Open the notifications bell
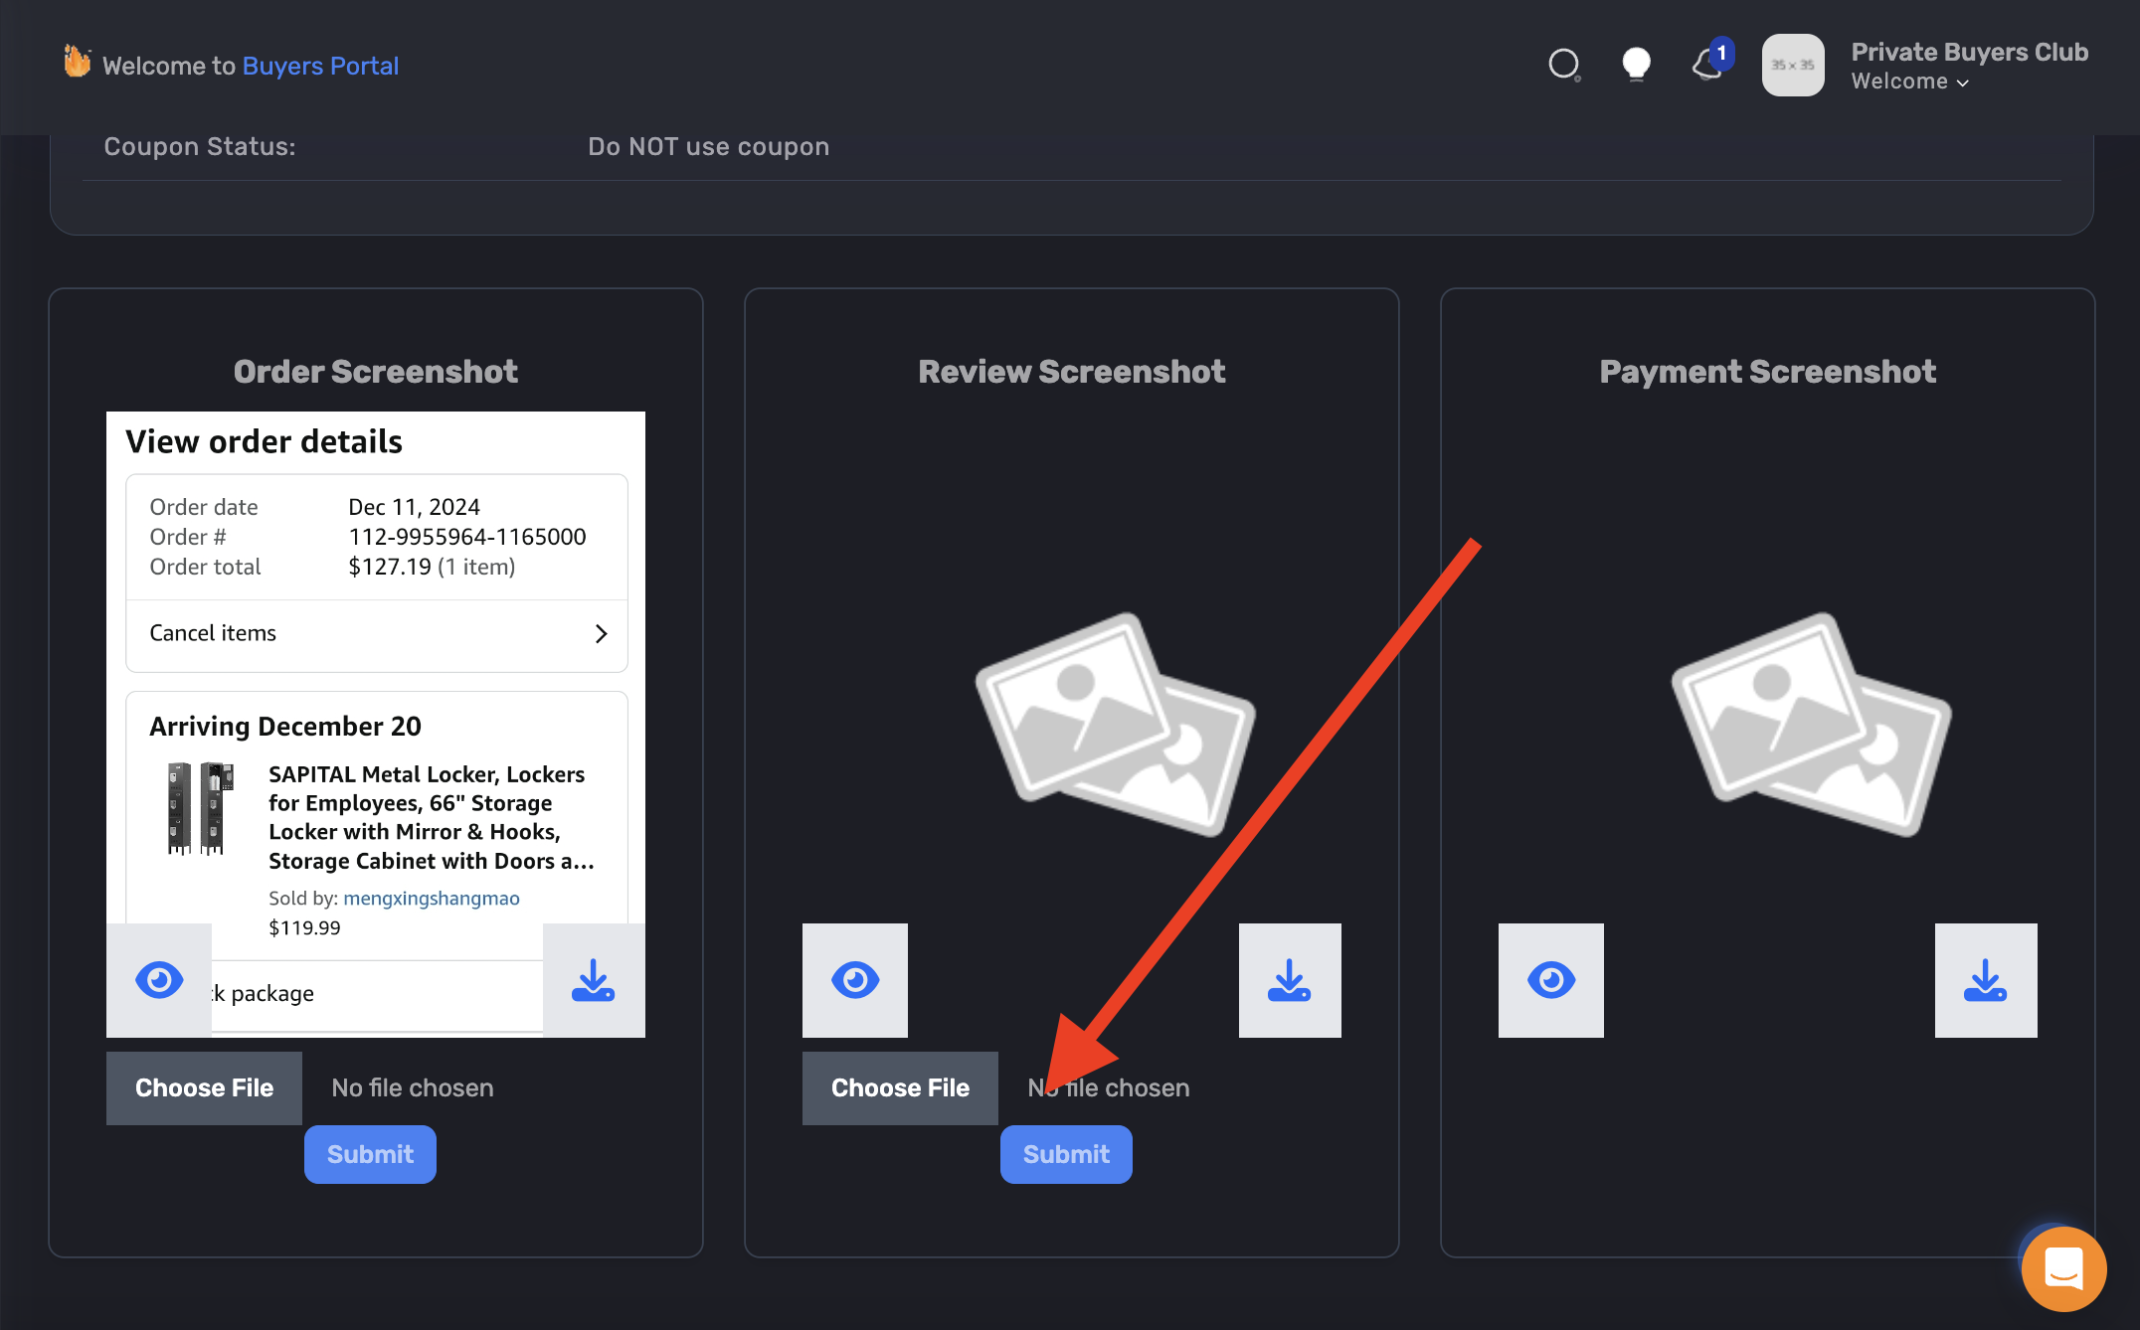The height and width of the screenshot is (1330, 2140). point(1708,66)
